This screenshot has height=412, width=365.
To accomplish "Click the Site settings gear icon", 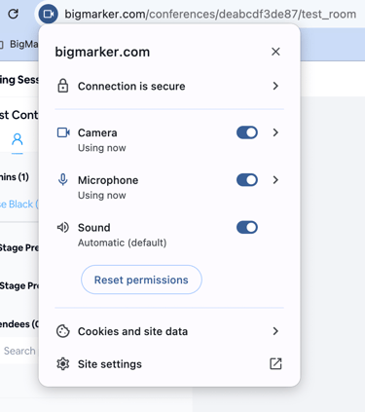I will pyautogui.click(x=63, y=364).
